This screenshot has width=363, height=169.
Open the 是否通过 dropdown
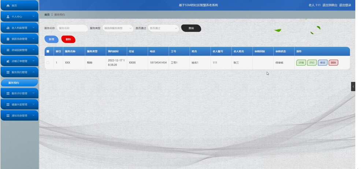(163, 28)
